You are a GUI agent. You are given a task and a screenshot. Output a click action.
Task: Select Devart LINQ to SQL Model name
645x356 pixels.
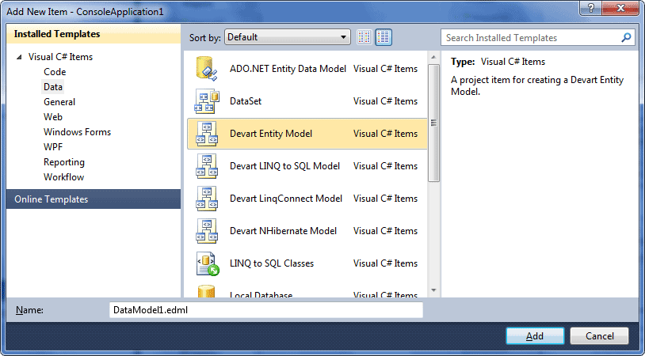tap(284, 166)
